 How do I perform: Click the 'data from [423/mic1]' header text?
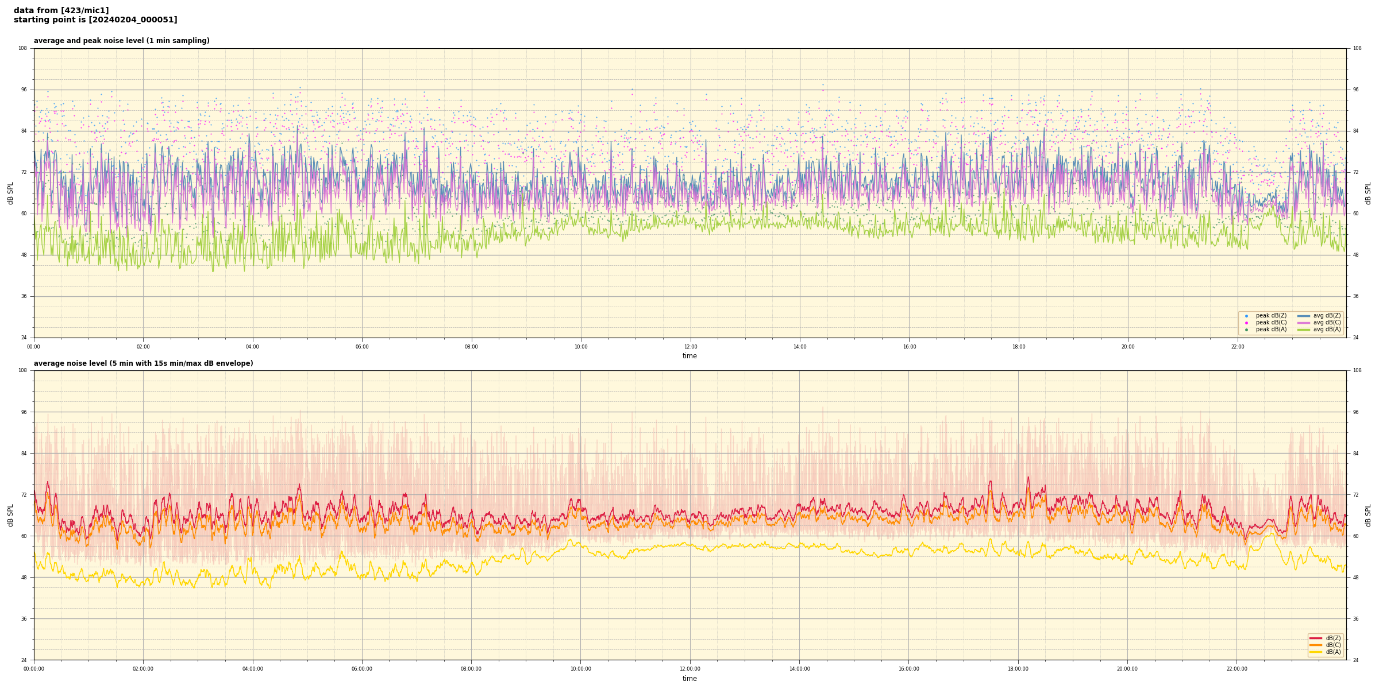(61, 10)
